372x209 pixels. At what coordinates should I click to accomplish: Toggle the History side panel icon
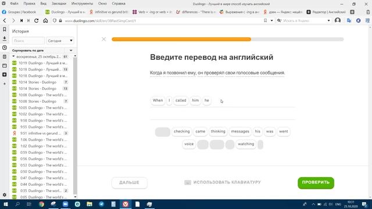pos(5,48)
